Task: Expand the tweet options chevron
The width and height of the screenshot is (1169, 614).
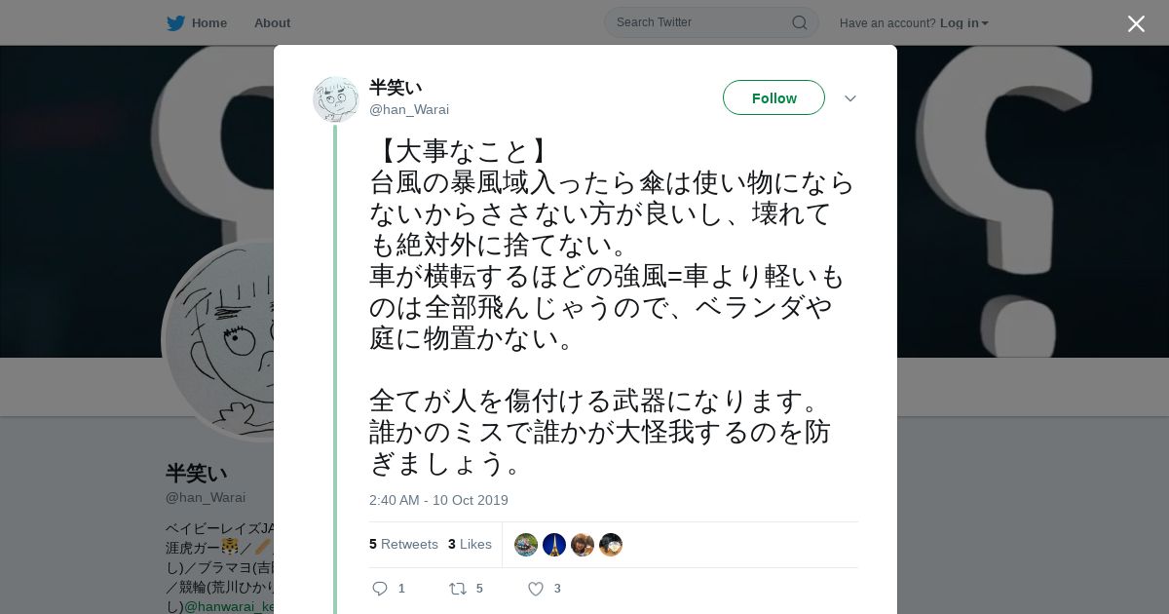Action: point(849,98)
